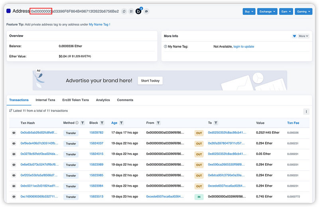The image size is (319, 207).
Task: Click the Method column filter icon
Action: click(x=83, y=123)
